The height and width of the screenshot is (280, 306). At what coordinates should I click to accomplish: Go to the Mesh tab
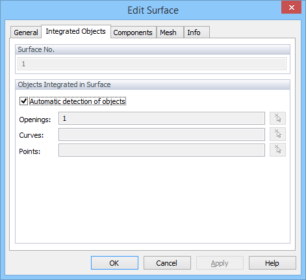tap(168, 32)
